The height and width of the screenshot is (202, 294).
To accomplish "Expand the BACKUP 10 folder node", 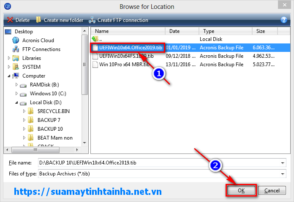I will click(24, 129).
